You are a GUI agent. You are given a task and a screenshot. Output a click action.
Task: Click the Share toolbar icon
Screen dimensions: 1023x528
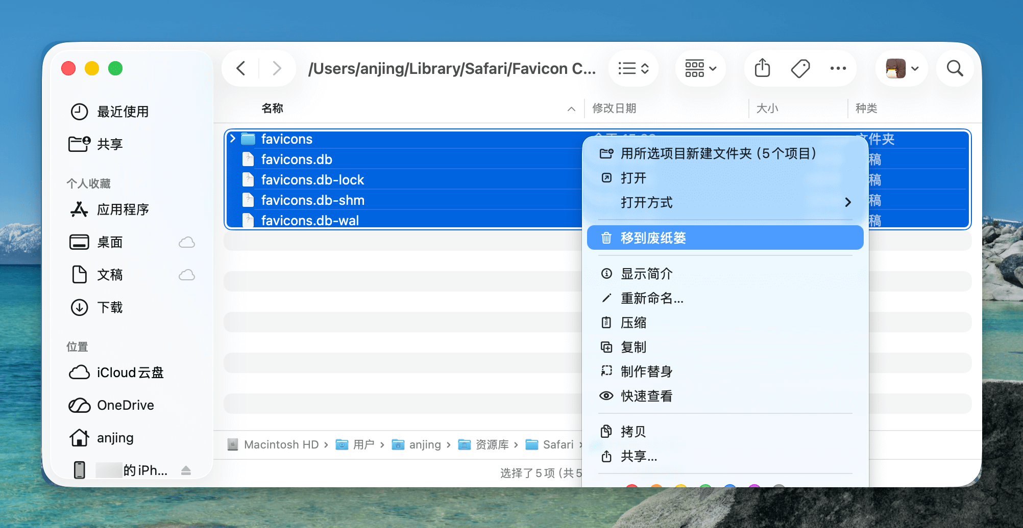click(x=762, y=68)
